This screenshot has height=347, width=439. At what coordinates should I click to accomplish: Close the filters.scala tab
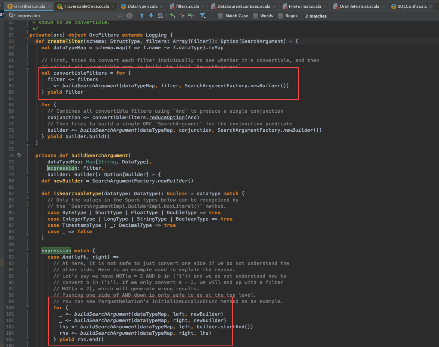(x=203, y=6)
